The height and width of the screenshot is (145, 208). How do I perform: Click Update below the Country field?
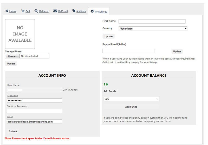point(108,36)
